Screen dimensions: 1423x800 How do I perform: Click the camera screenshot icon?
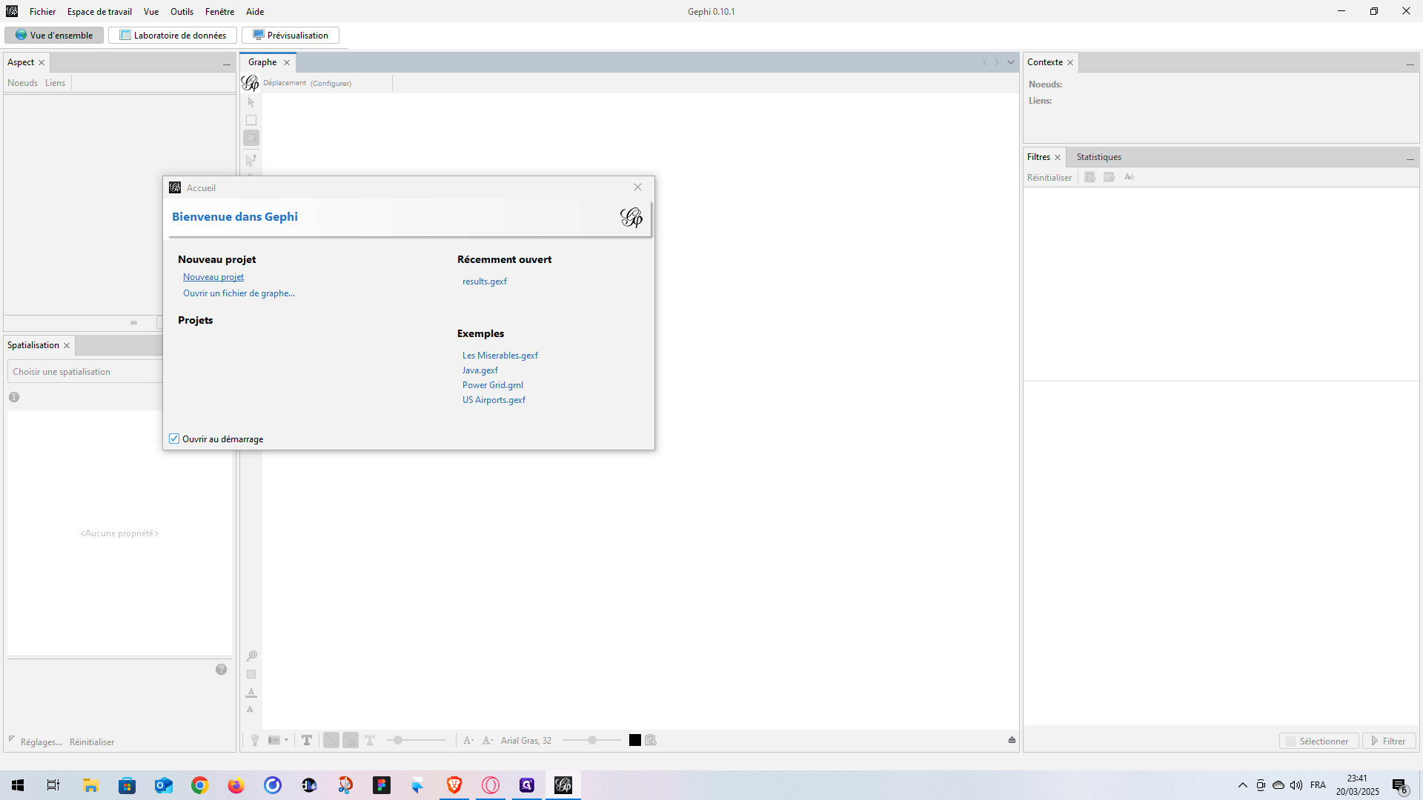point(274,740)
